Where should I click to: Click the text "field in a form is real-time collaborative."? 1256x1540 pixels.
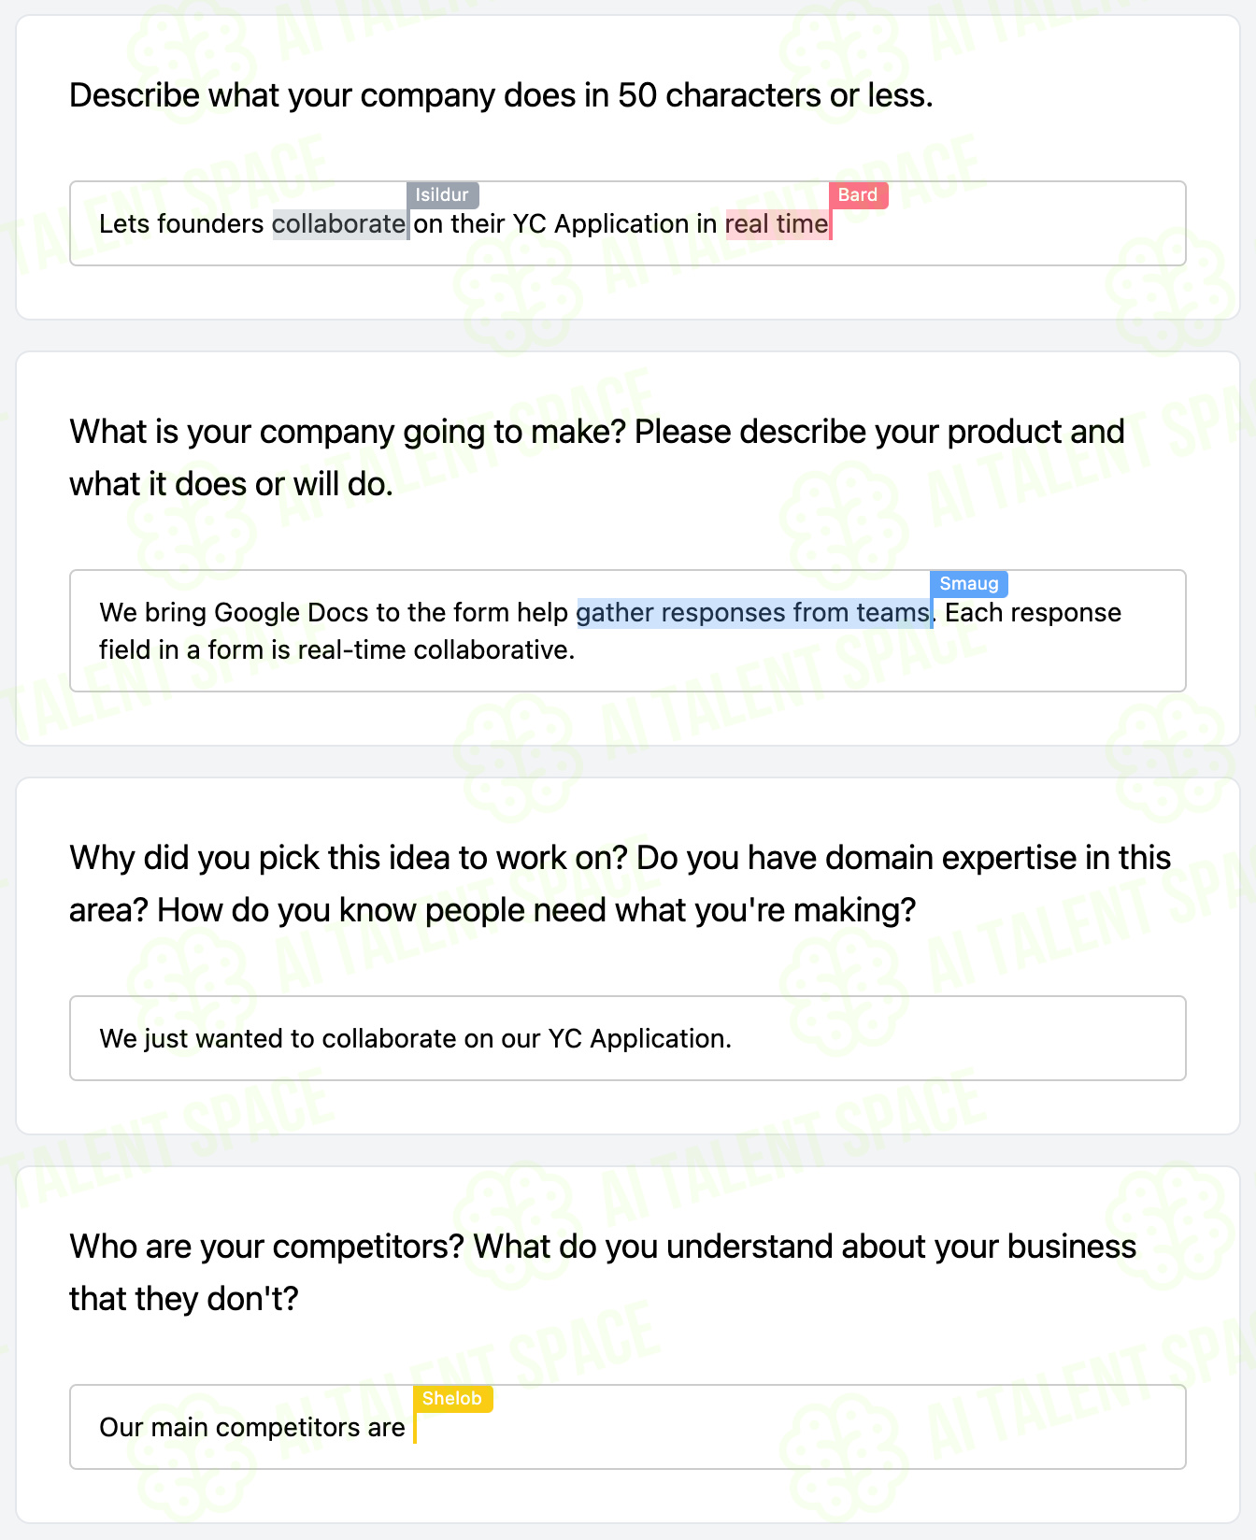pos(337,650)
